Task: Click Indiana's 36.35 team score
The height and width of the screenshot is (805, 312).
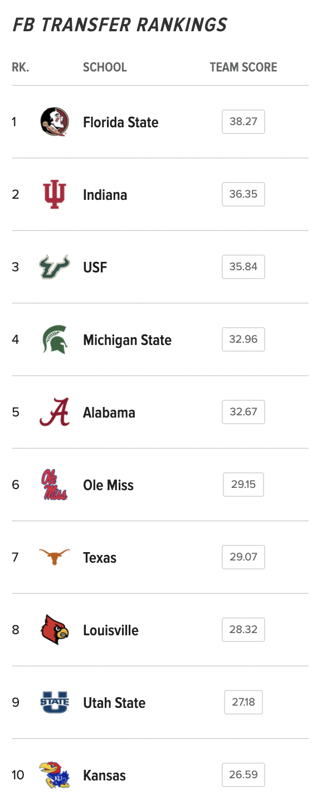Action: (x=243, y=194)
